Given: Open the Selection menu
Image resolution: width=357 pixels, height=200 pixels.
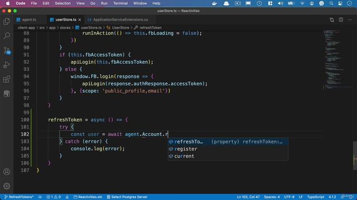Looking at the screenshot, I should tap(62, 3).
